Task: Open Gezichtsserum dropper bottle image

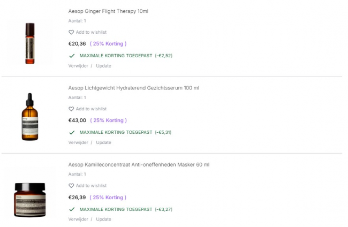Action: tap(29, 117)
